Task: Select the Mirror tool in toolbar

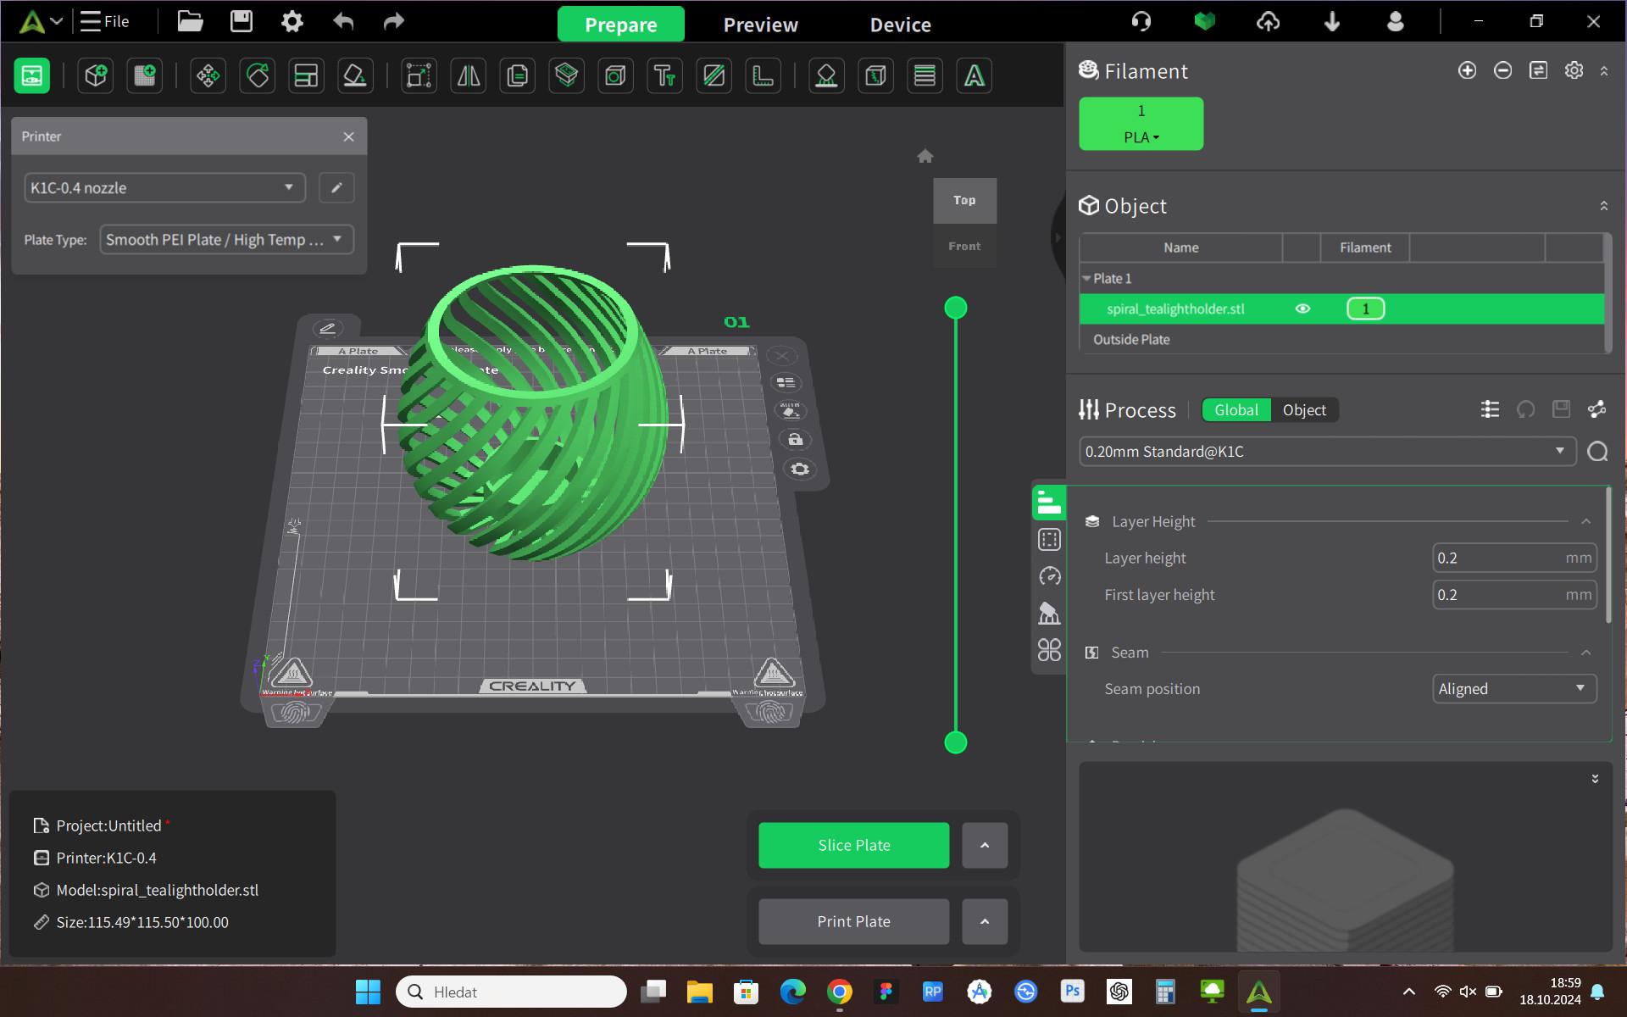Action: [x=469, y=76]
